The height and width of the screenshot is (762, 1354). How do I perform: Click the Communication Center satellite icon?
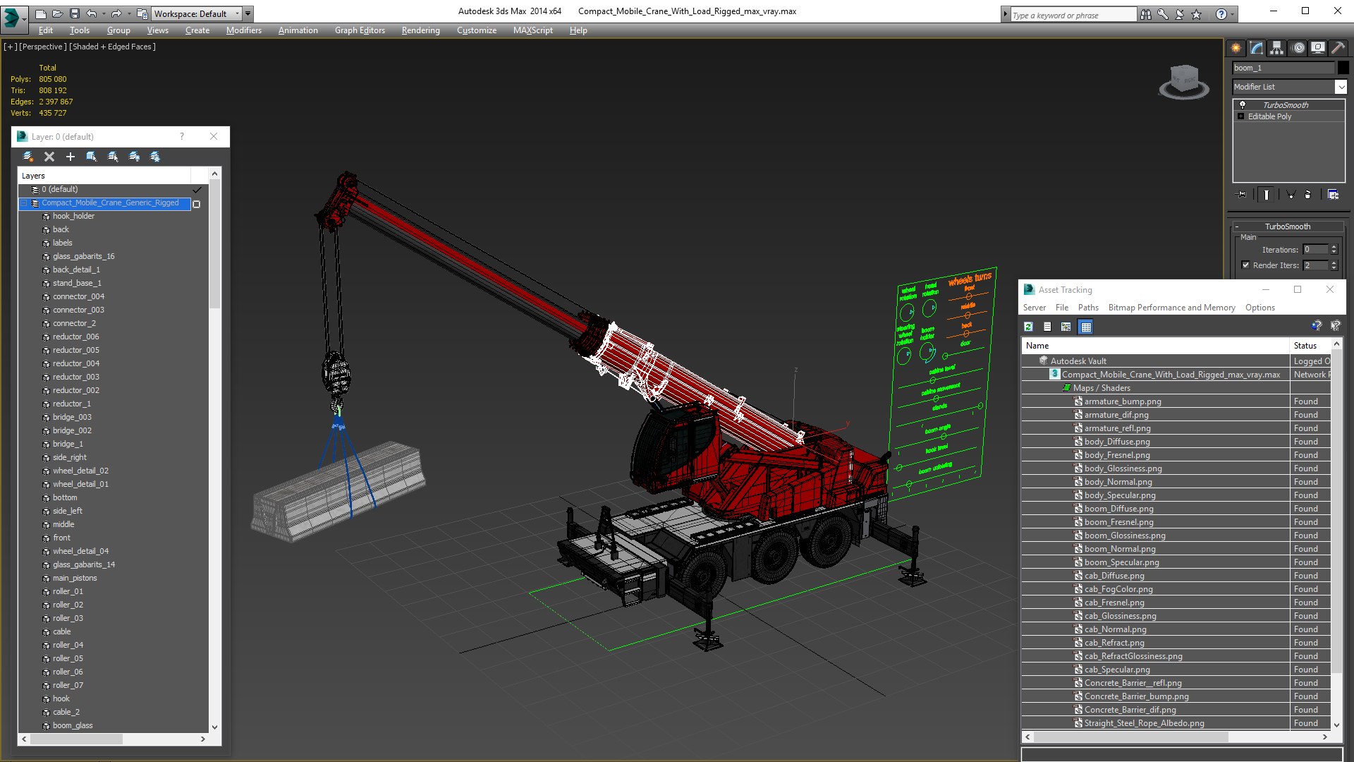(1180, 14)
